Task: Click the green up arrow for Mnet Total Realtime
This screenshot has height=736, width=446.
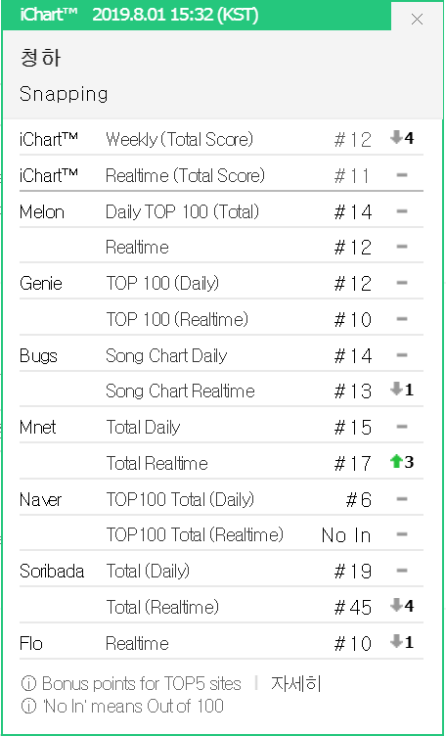Action: tap(396, 462)
